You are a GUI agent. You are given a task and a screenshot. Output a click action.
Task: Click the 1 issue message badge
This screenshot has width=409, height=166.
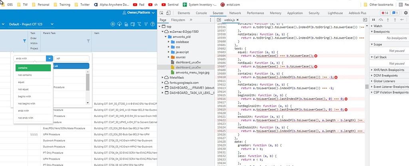tap(395, 13)
